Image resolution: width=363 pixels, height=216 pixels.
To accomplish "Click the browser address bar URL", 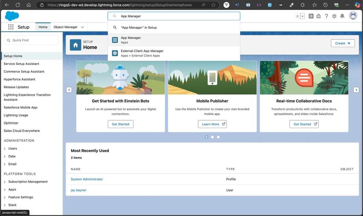I will [x=119, y=5].
